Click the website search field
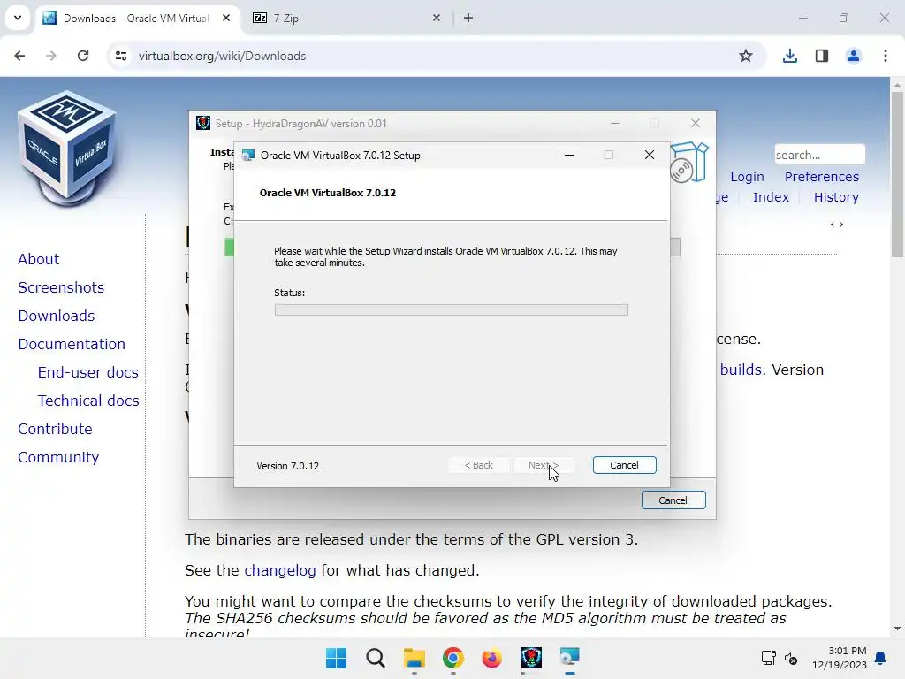The image size is (905, 679). [819, 155]
